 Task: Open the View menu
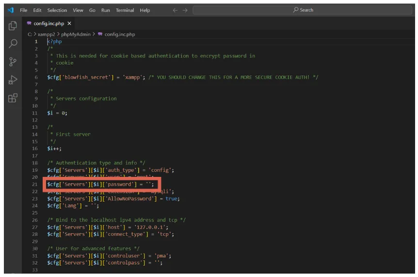click(78, 10)
